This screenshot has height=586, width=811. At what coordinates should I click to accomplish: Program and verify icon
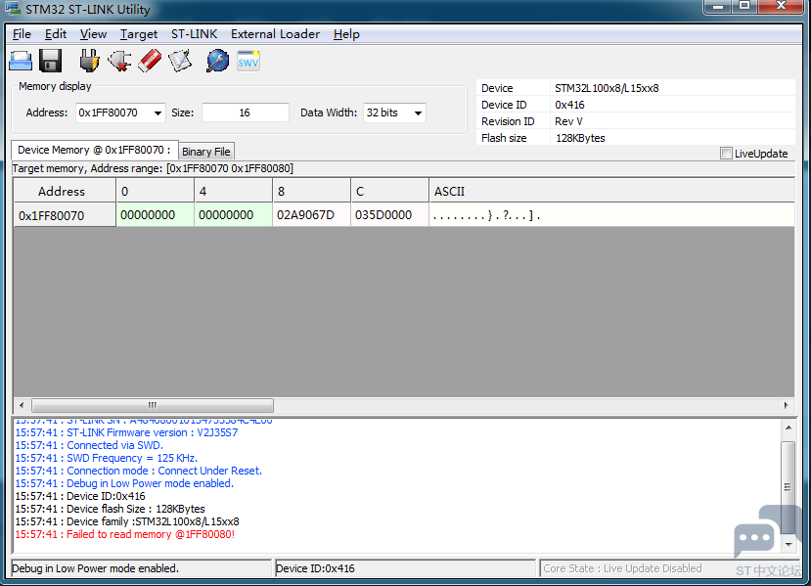pos(180,61)
